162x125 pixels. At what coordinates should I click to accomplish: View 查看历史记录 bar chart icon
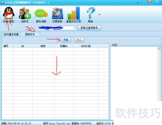click(x=74, y=13)
